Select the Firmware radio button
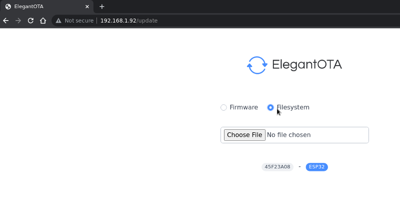This screenshot has width=400, height=222. click(223, 107)
